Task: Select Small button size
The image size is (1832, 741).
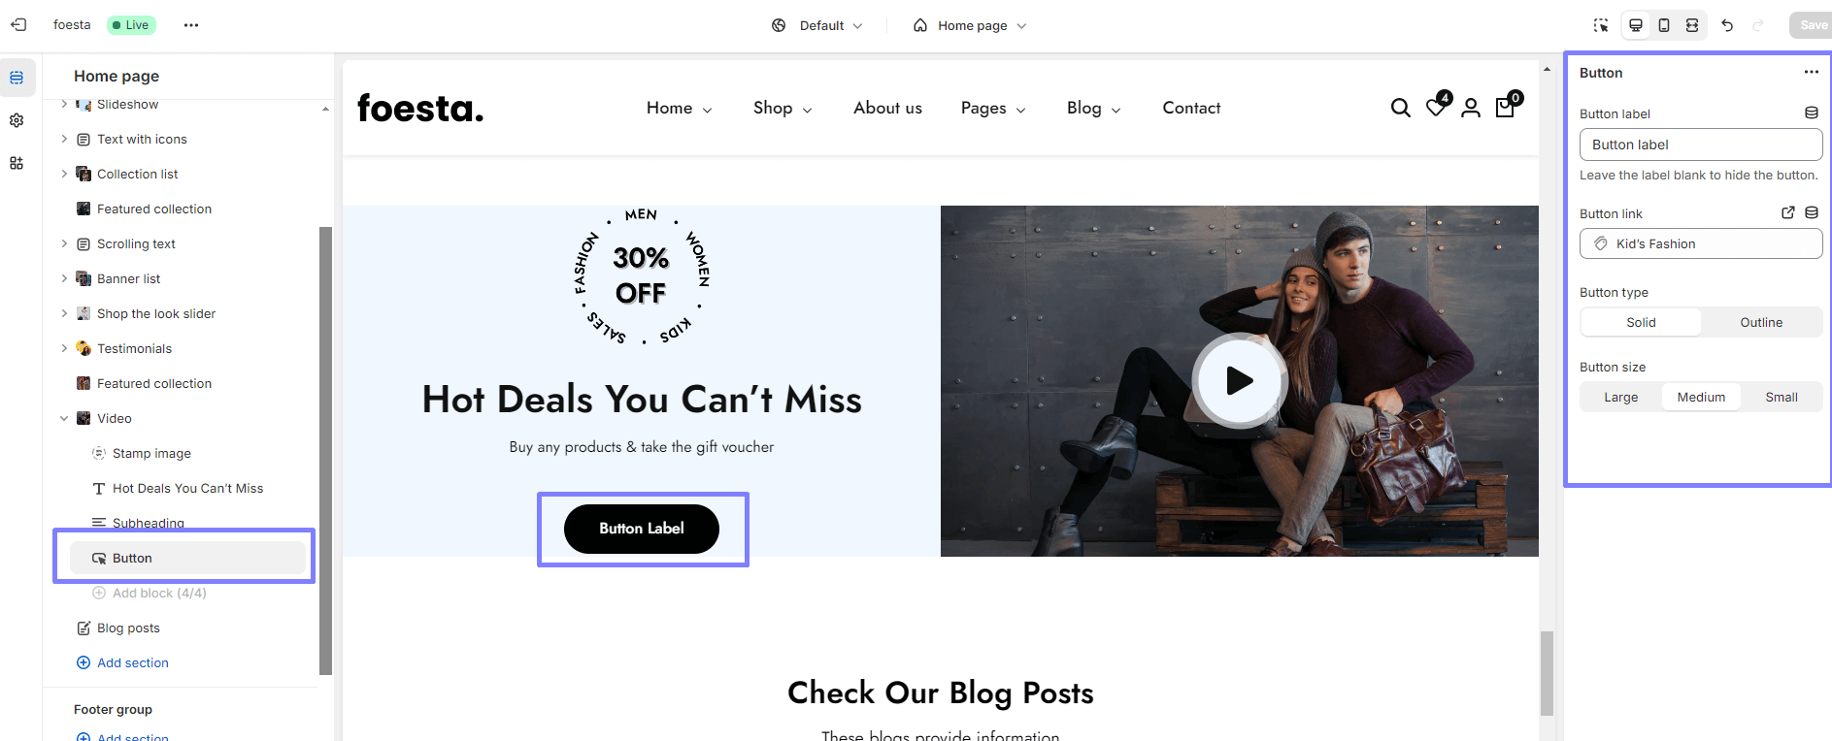Action: coord(1781,397)
